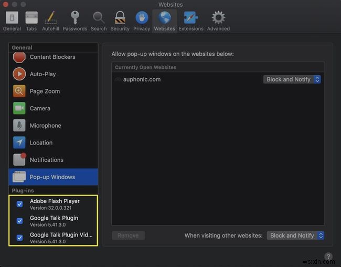
Task: Open the 'When visiting other websites' dropdown
Action: 295,235
